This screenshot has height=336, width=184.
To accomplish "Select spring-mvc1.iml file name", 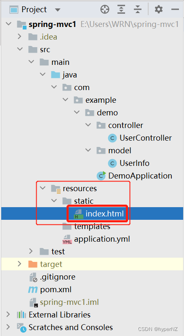I will tap(69, 302).
